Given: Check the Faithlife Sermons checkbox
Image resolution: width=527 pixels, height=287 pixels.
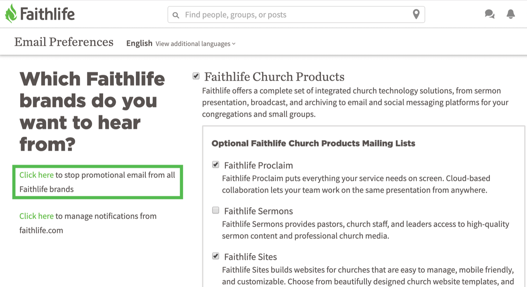Looking at the screenshot, I should 216,210.
